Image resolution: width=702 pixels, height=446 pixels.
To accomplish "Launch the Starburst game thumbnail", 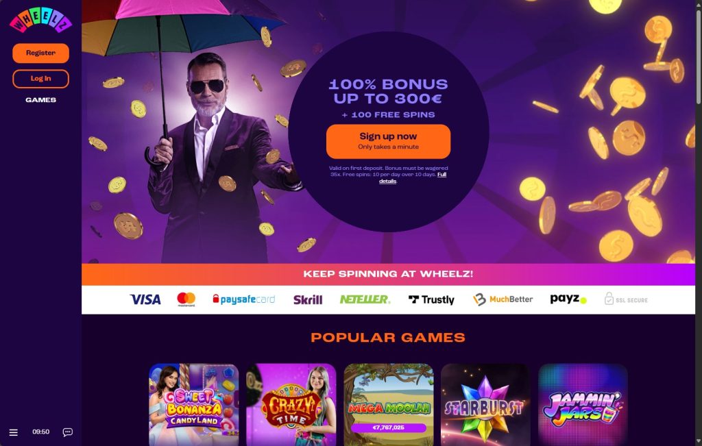I will (485, 404).
